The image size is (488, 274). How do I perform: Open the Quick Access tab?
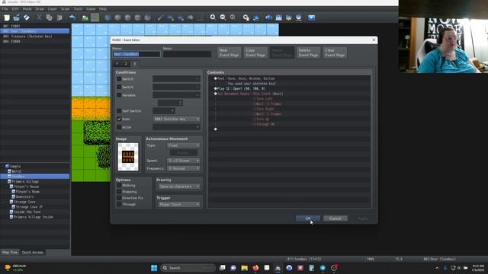coord(32,252)
